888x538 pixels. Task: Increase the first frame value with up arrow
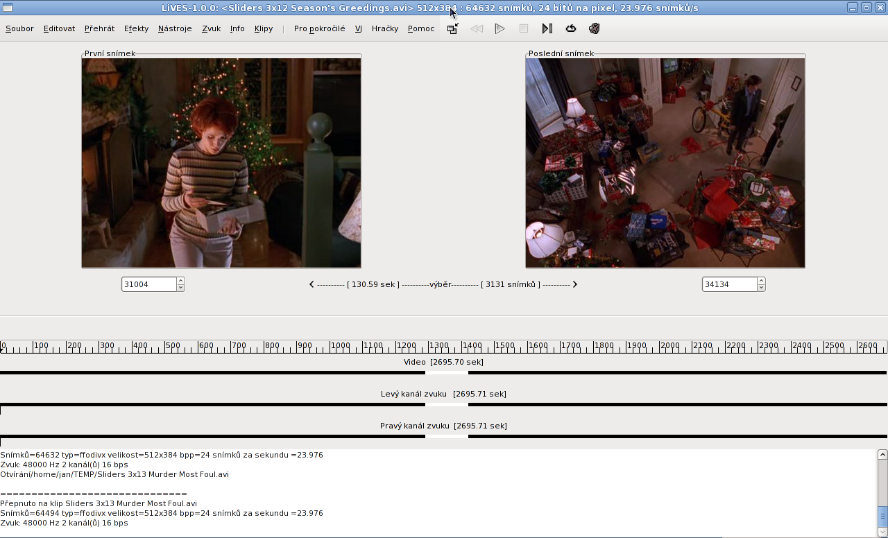pos(180,281)
